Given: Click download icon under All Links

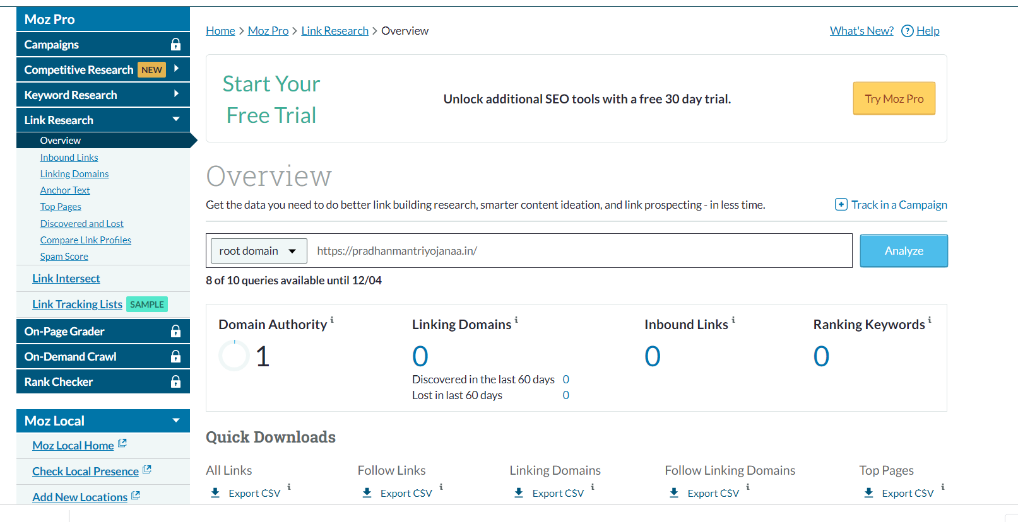Looking at the screenshot, I should coord(215,493).
